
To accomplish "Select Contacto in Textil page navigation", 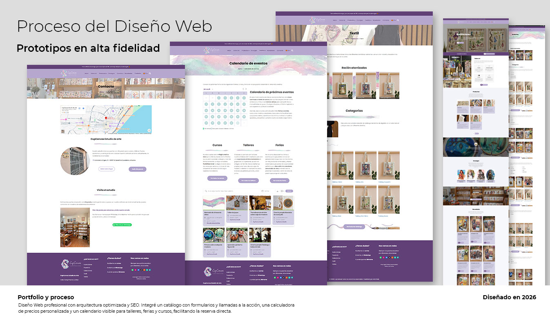I will click(386, 20).
